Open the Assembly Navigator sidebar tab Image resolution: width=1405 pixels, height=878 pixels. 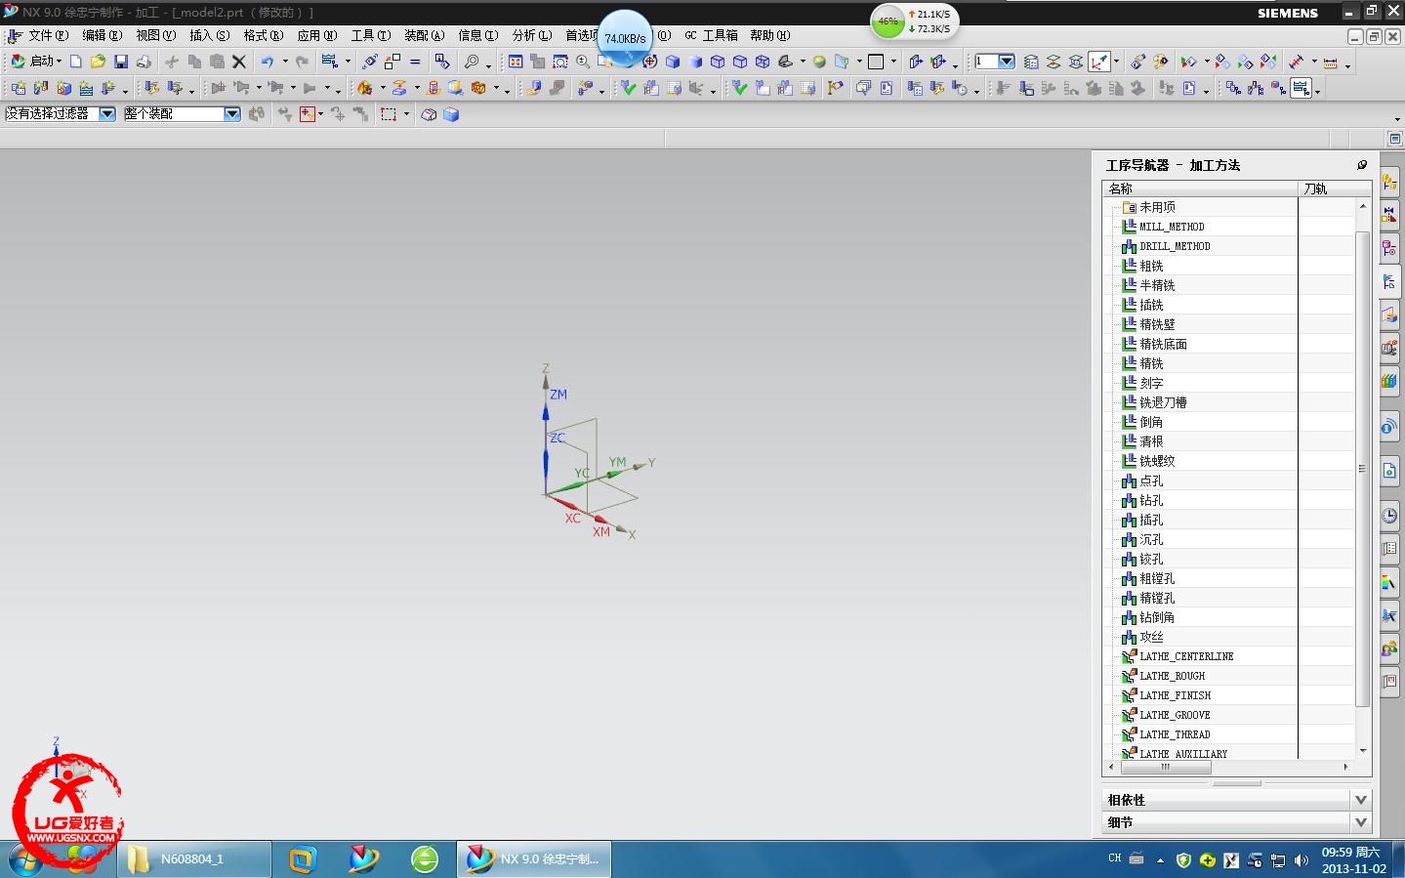click(x=1388, y=183)
